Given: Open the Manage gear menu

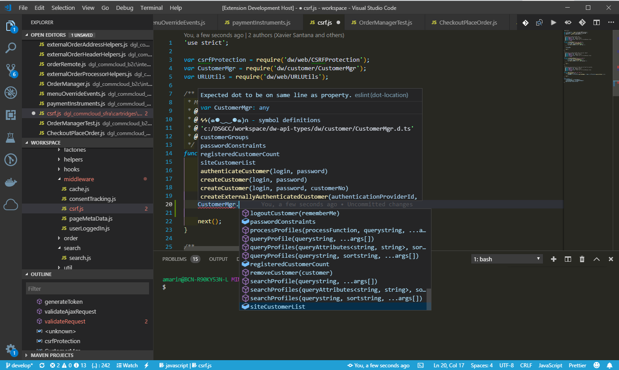Looking at the screenshot, I should point(11,349).
